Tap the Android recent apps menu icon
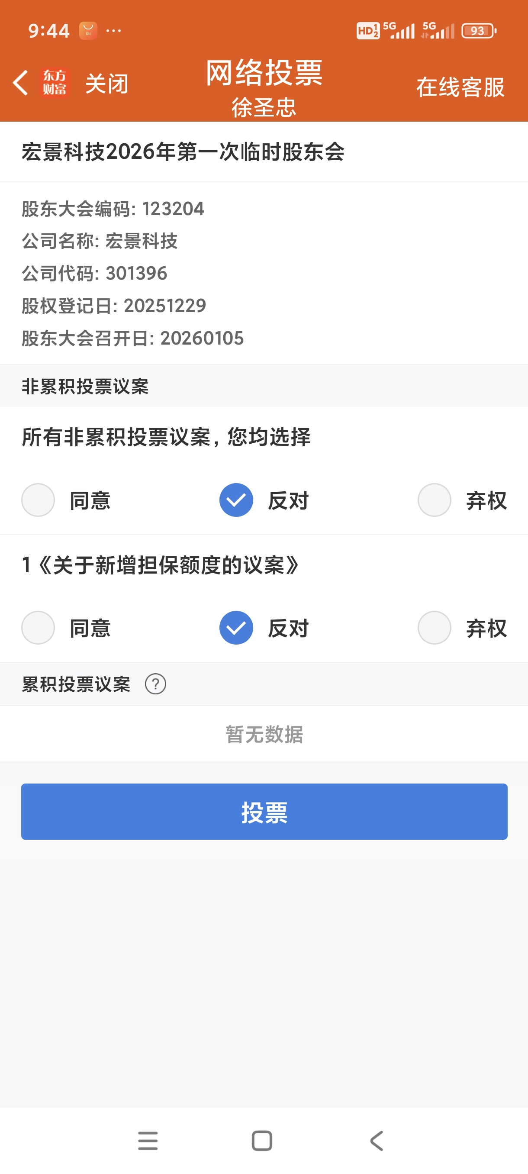This screenshot has width=528, height=1174. tap(148, 1141)
